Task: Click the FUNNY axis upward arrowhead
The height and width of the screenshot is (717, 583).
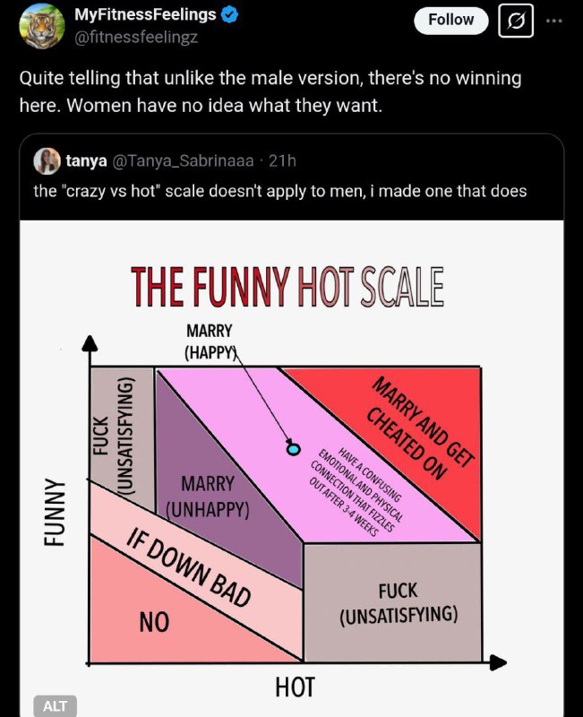Action: coord(90,343)
